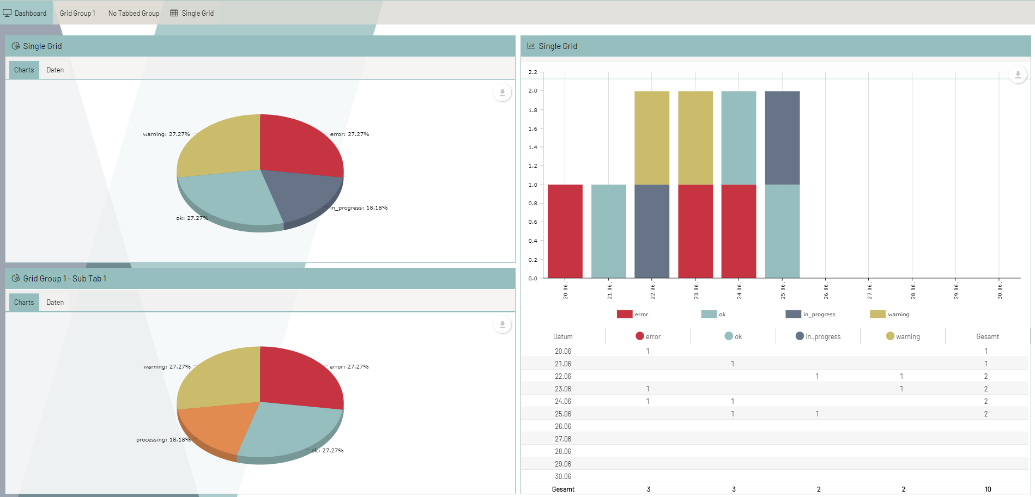This screenshot has width=1035, height=497.
Task: Download the bar chart using the download icon
Action: [1017, 75]
